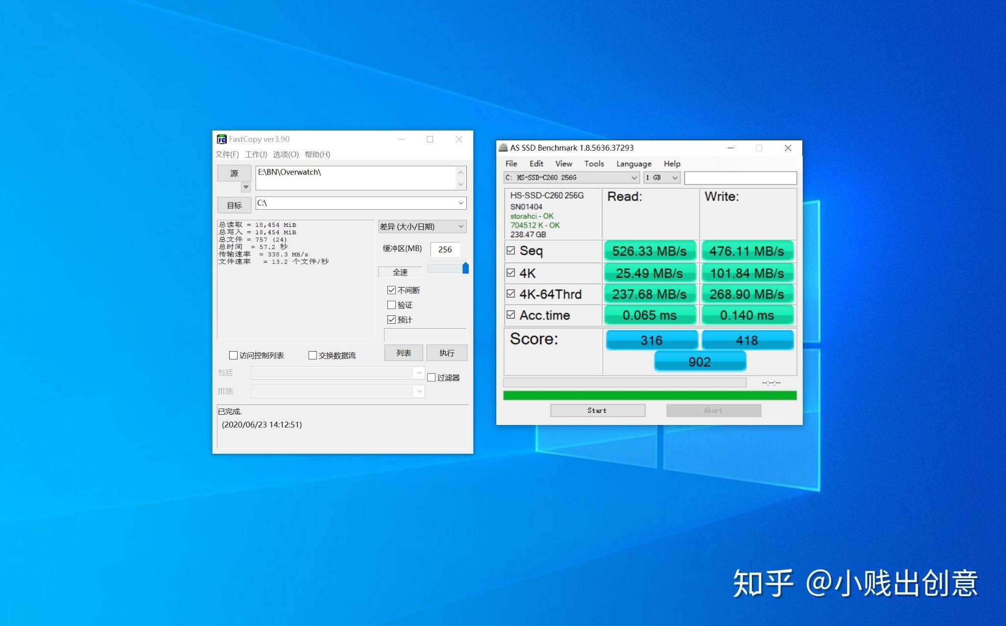Open the 文件(F) menu in FastCopy
This screenshot has height=626, width=1006.
[227, 155]
